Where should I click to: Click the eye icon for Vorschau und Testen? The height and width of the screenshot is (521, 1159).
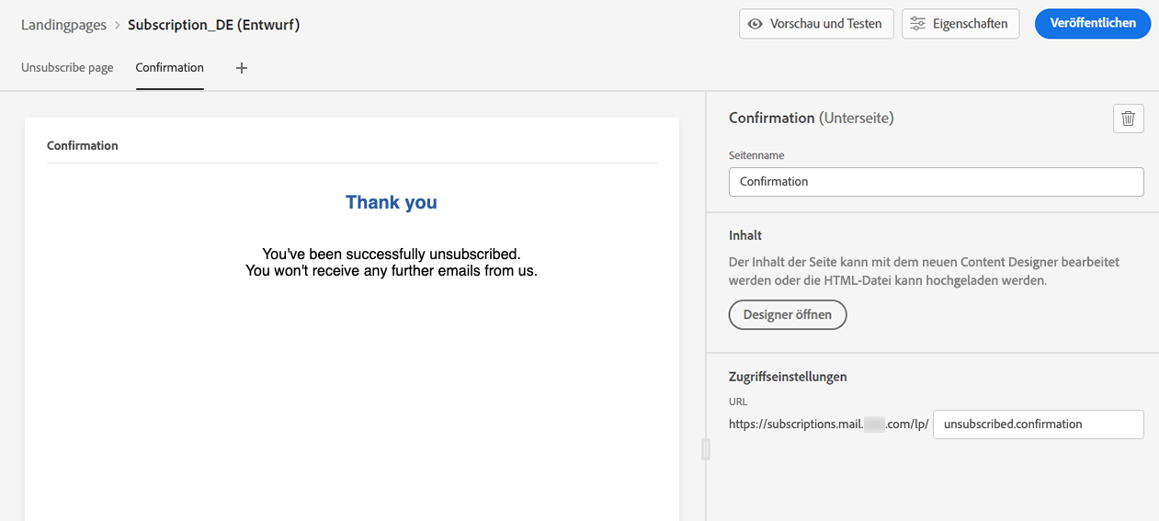click(756, 24)
